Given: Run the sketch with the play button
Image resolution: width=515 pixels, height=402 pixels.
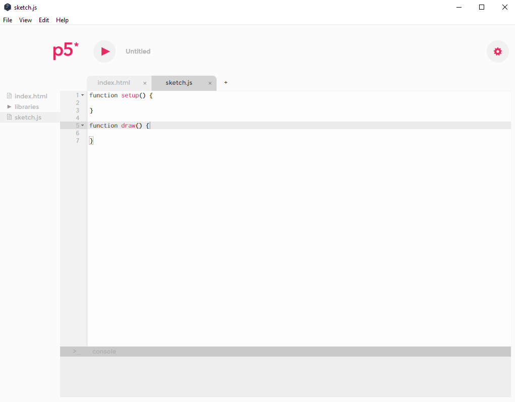Looking at the screenshot, I should pyautogui.click(x=105, y=51).
